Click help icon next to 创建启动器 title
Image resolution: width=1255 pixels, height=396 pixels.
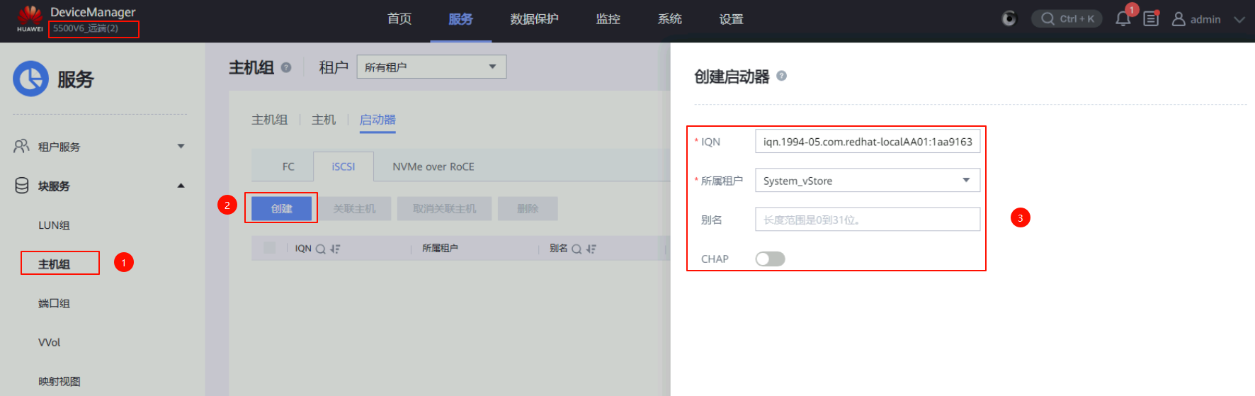tap(781, 76)
